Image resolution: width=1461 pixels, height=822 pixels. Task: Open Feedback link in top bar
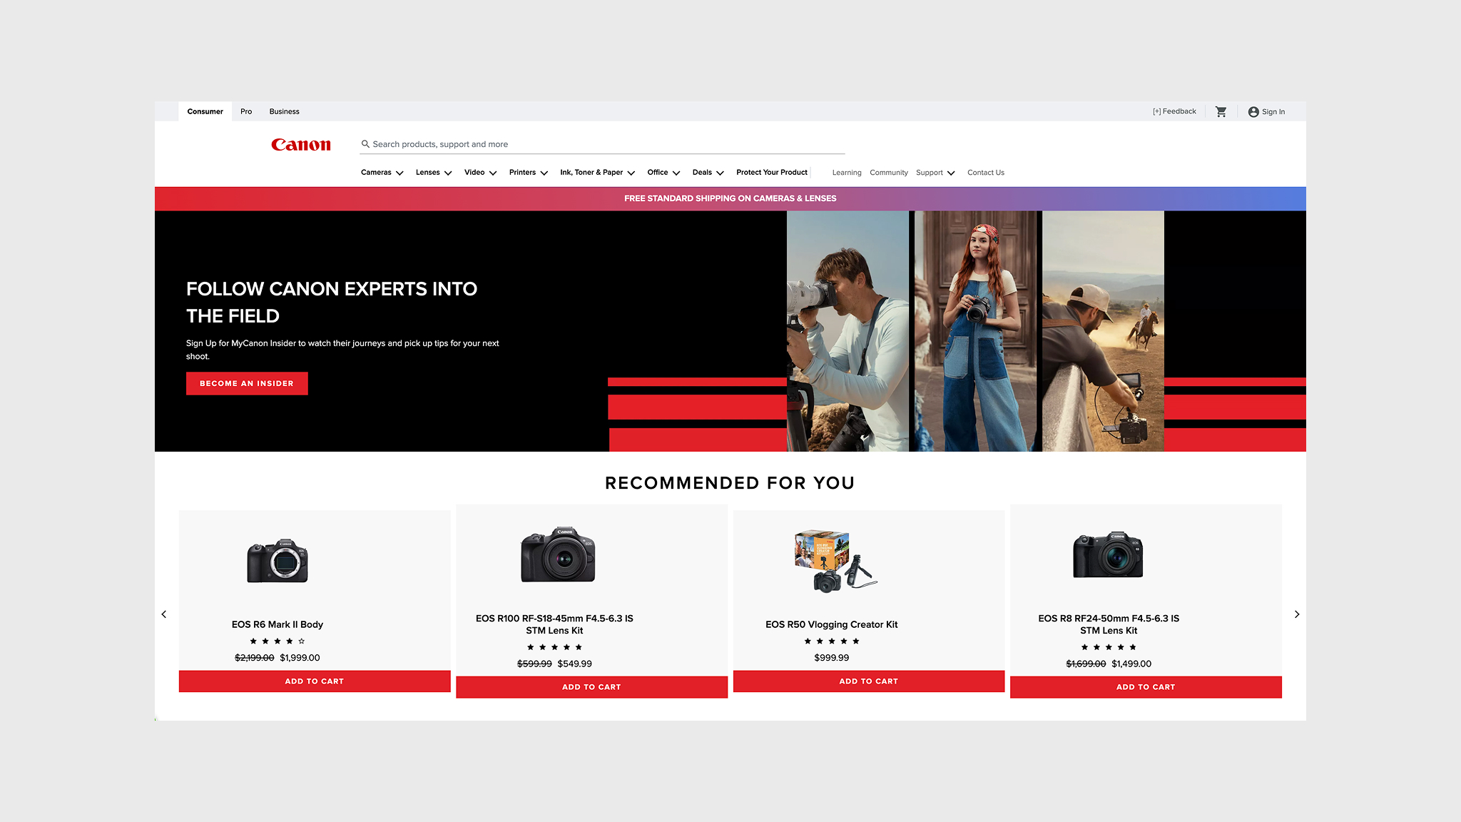(x=1174, y=111)
